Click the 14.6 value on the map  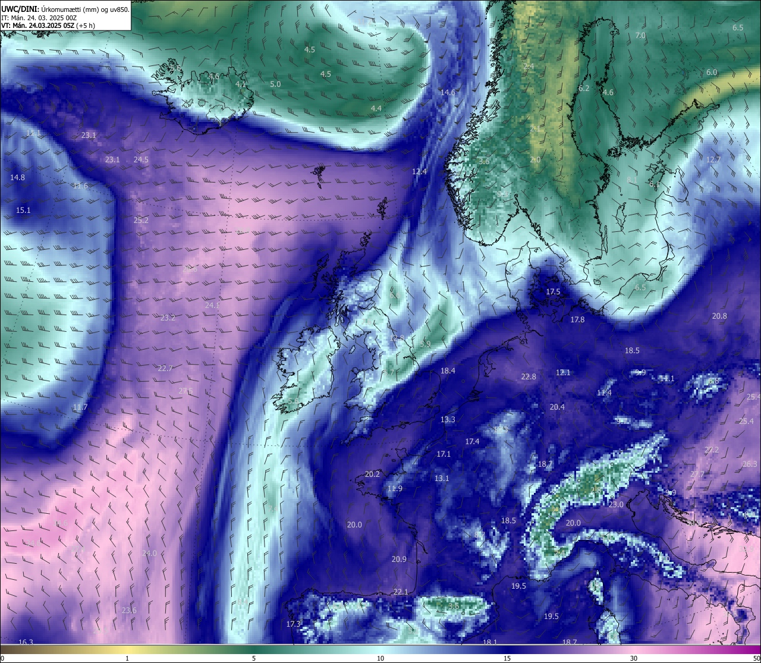tap(448, 92)
